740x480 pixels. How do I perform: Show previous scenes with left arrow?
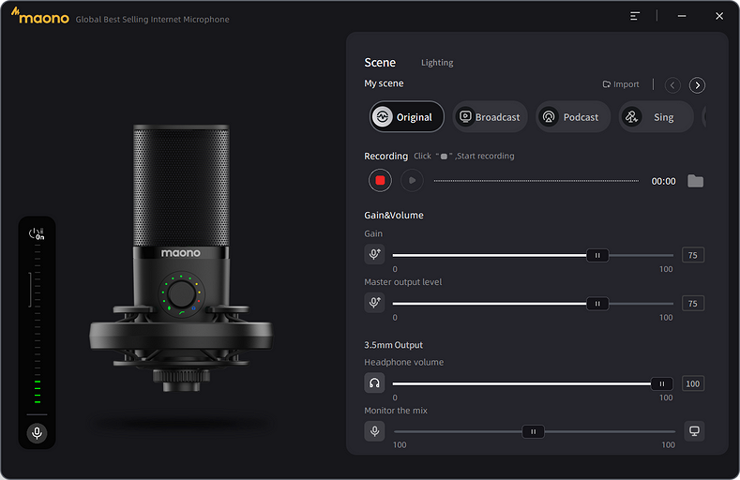(672, 85)
